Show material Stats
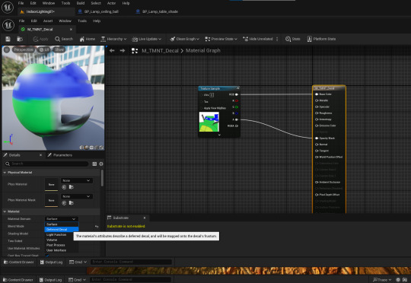Image resolution: width=411 pixels, height=283 pixels. coord(293,39)
